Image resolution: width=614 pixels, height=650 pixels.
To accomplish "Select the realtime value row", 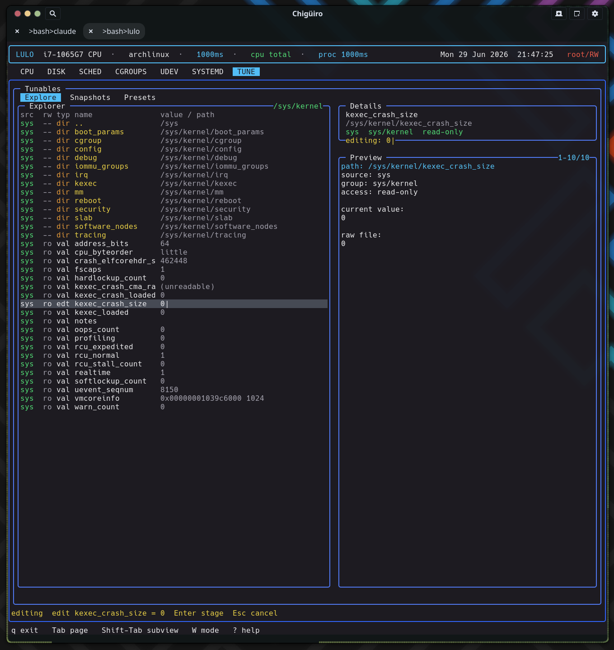I will [174, 373].
